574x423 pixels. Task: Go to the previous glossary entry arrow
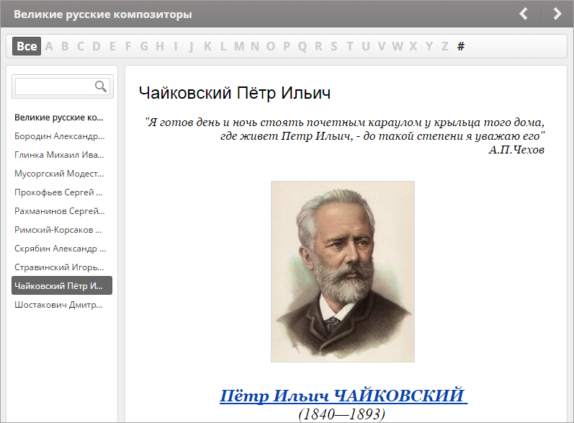pos(524,14)
